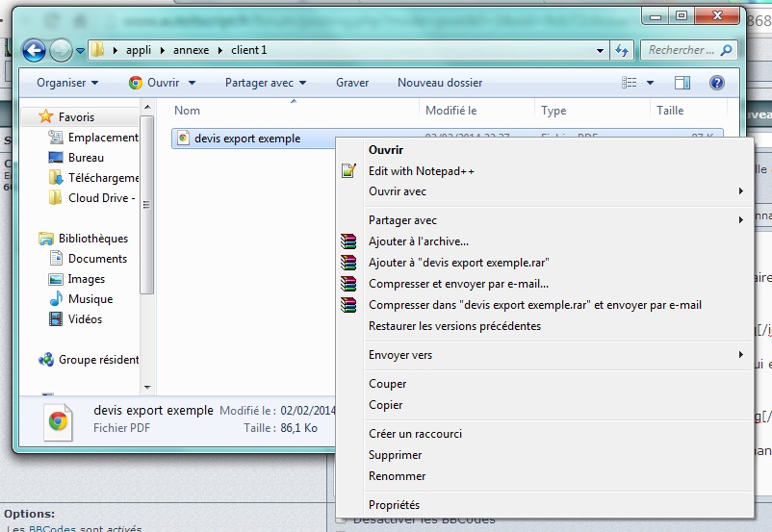
Task: Select Propriétés in the context menu
Action: pyautogui.click(x=394, y=505)
